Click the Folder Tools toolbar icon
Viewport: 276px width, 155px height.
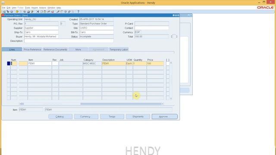73,12
